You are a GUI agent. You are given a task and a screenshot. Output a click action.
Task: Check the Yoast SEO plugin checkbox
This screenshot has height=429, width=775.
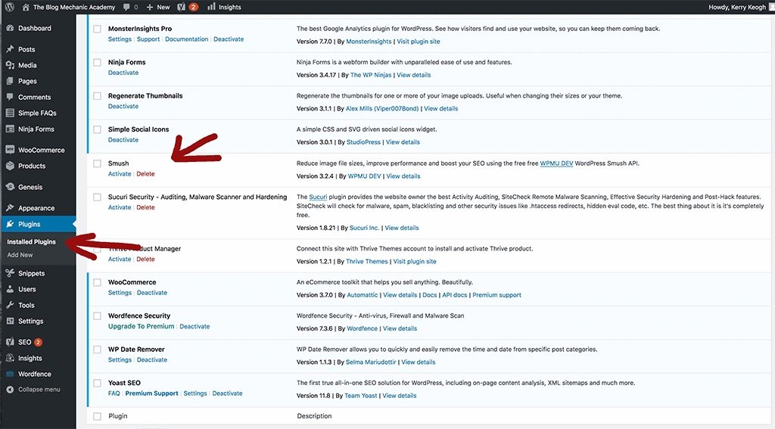coord(97,383)
